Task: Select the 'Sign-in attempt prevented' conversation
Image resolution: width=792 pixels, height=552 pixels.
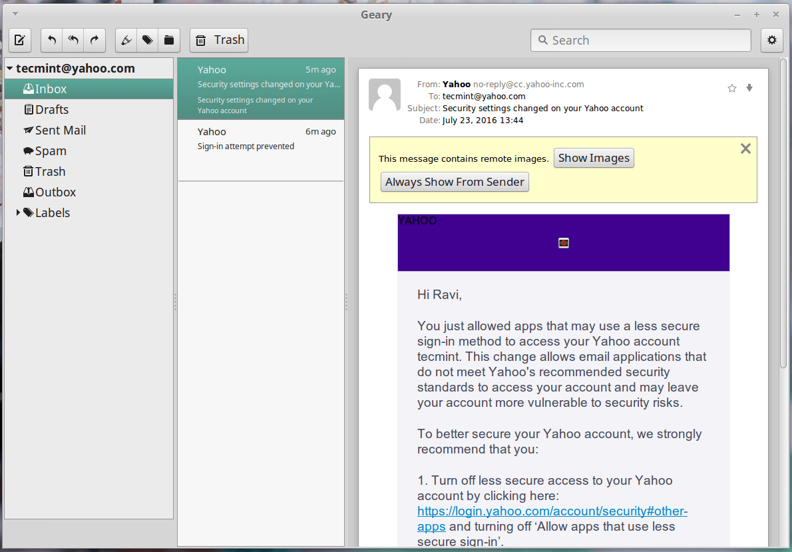Action: tap(261, 150)
